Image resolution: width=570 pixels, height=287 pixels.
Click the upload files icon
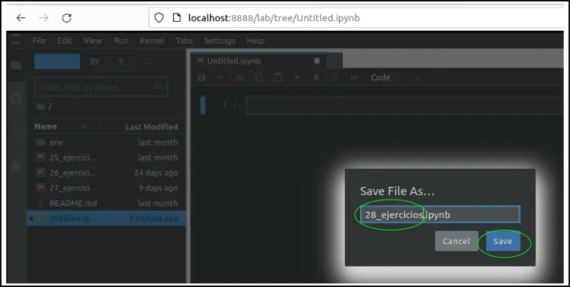point(121,61)
